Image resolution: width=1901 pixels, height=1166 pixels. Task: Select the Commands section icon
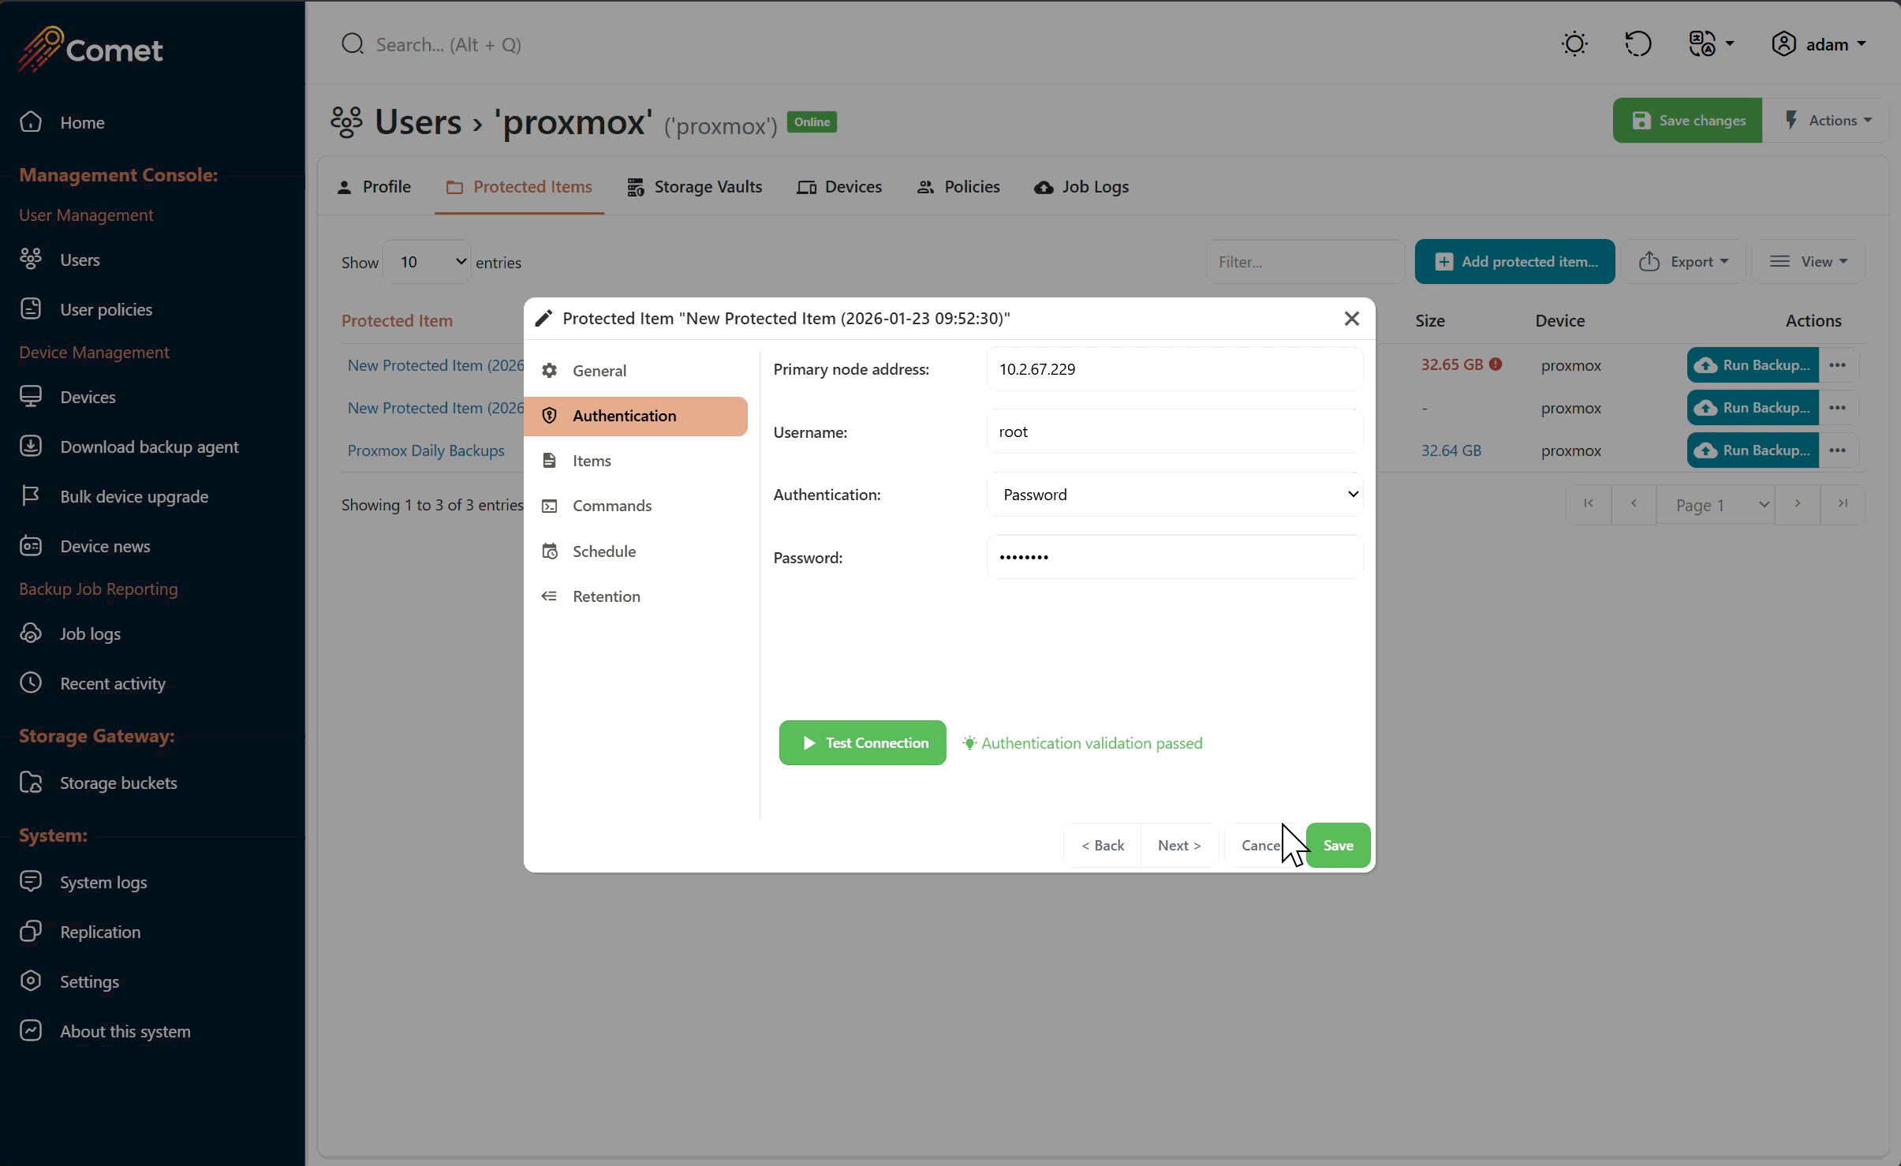[x=549, y=506]
